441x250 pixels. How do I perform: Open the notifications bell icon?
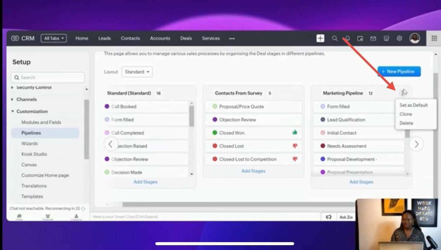click(348, 38)
